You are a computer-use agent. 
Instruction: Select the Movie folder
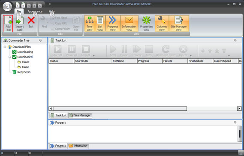click(x=26, y=62)
